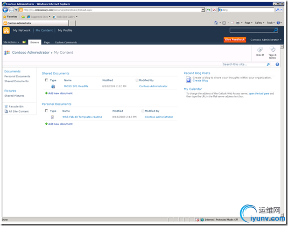The width and height of the screenshot is (288, 226).
Task: Sort by Modified column in Shared Documents
Action: tap(107, 80)
